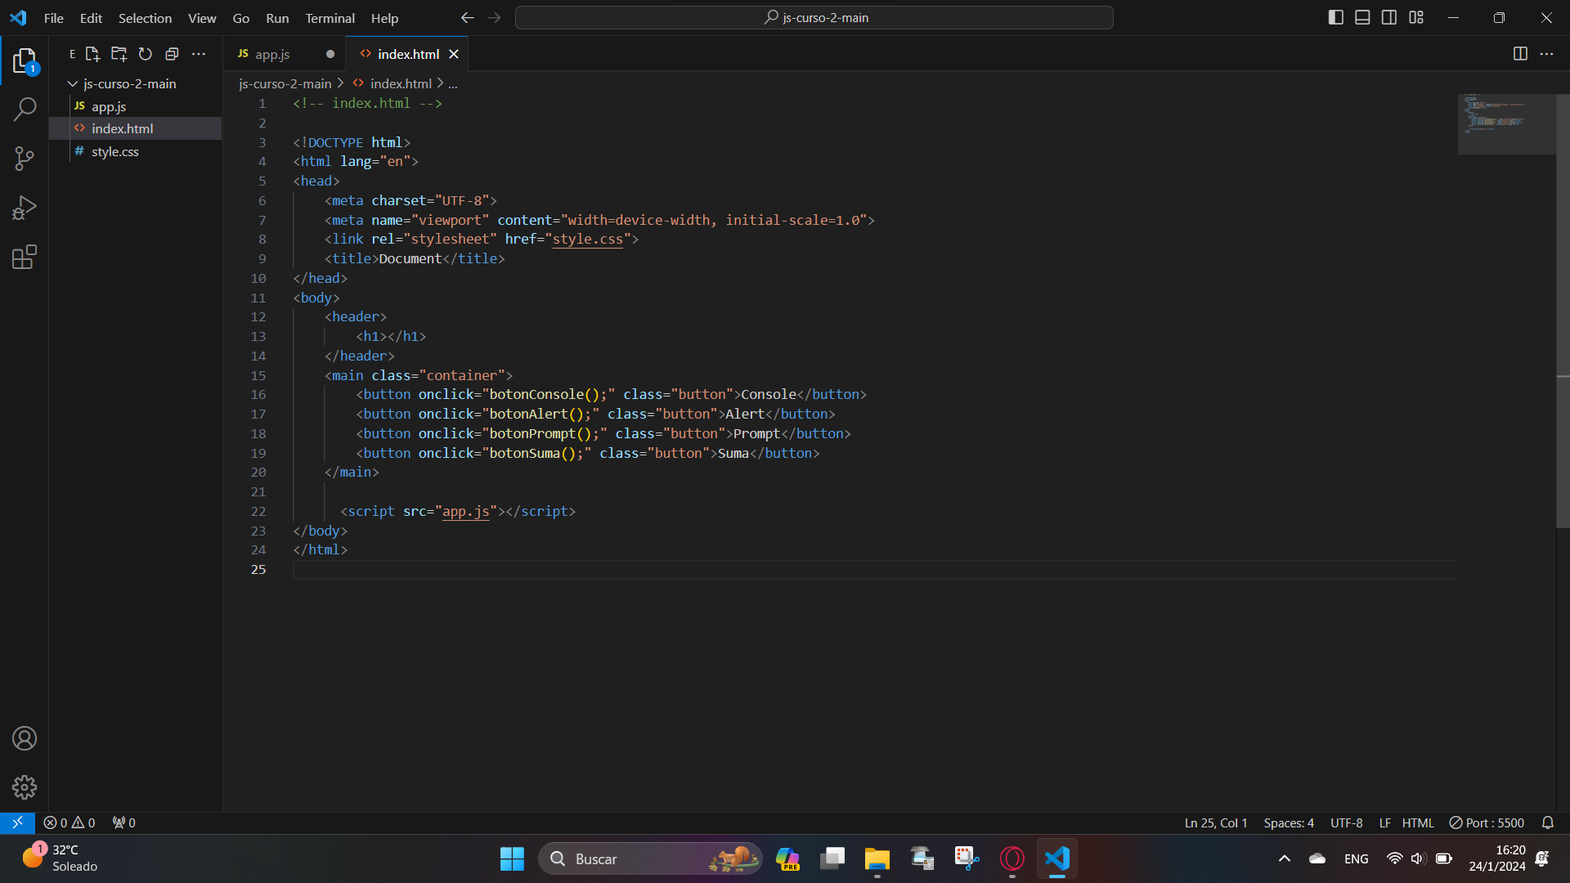Create a new folder in Explorer

click(119, 54)
